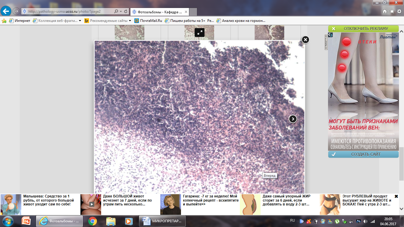Viewport: 404px width, 227px height.
Task: Click the enlarged histology photo
Action: click(x=199, y=117)
